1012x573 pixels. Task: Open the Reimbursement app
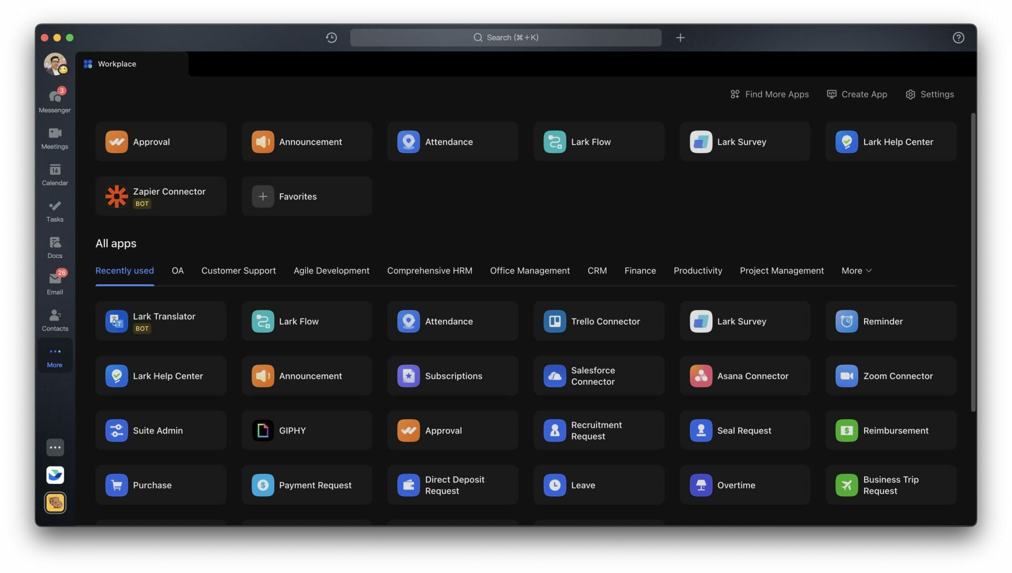[891, 430]
